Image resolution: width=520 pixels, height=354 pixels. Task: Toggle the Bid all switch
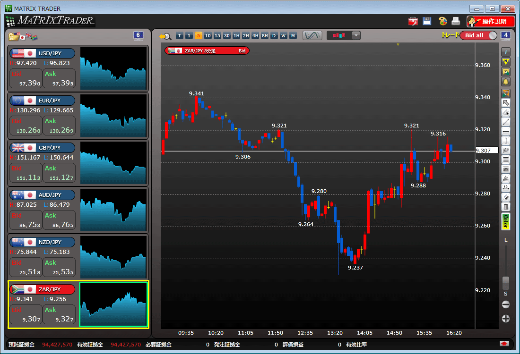[x=478, y=35]
